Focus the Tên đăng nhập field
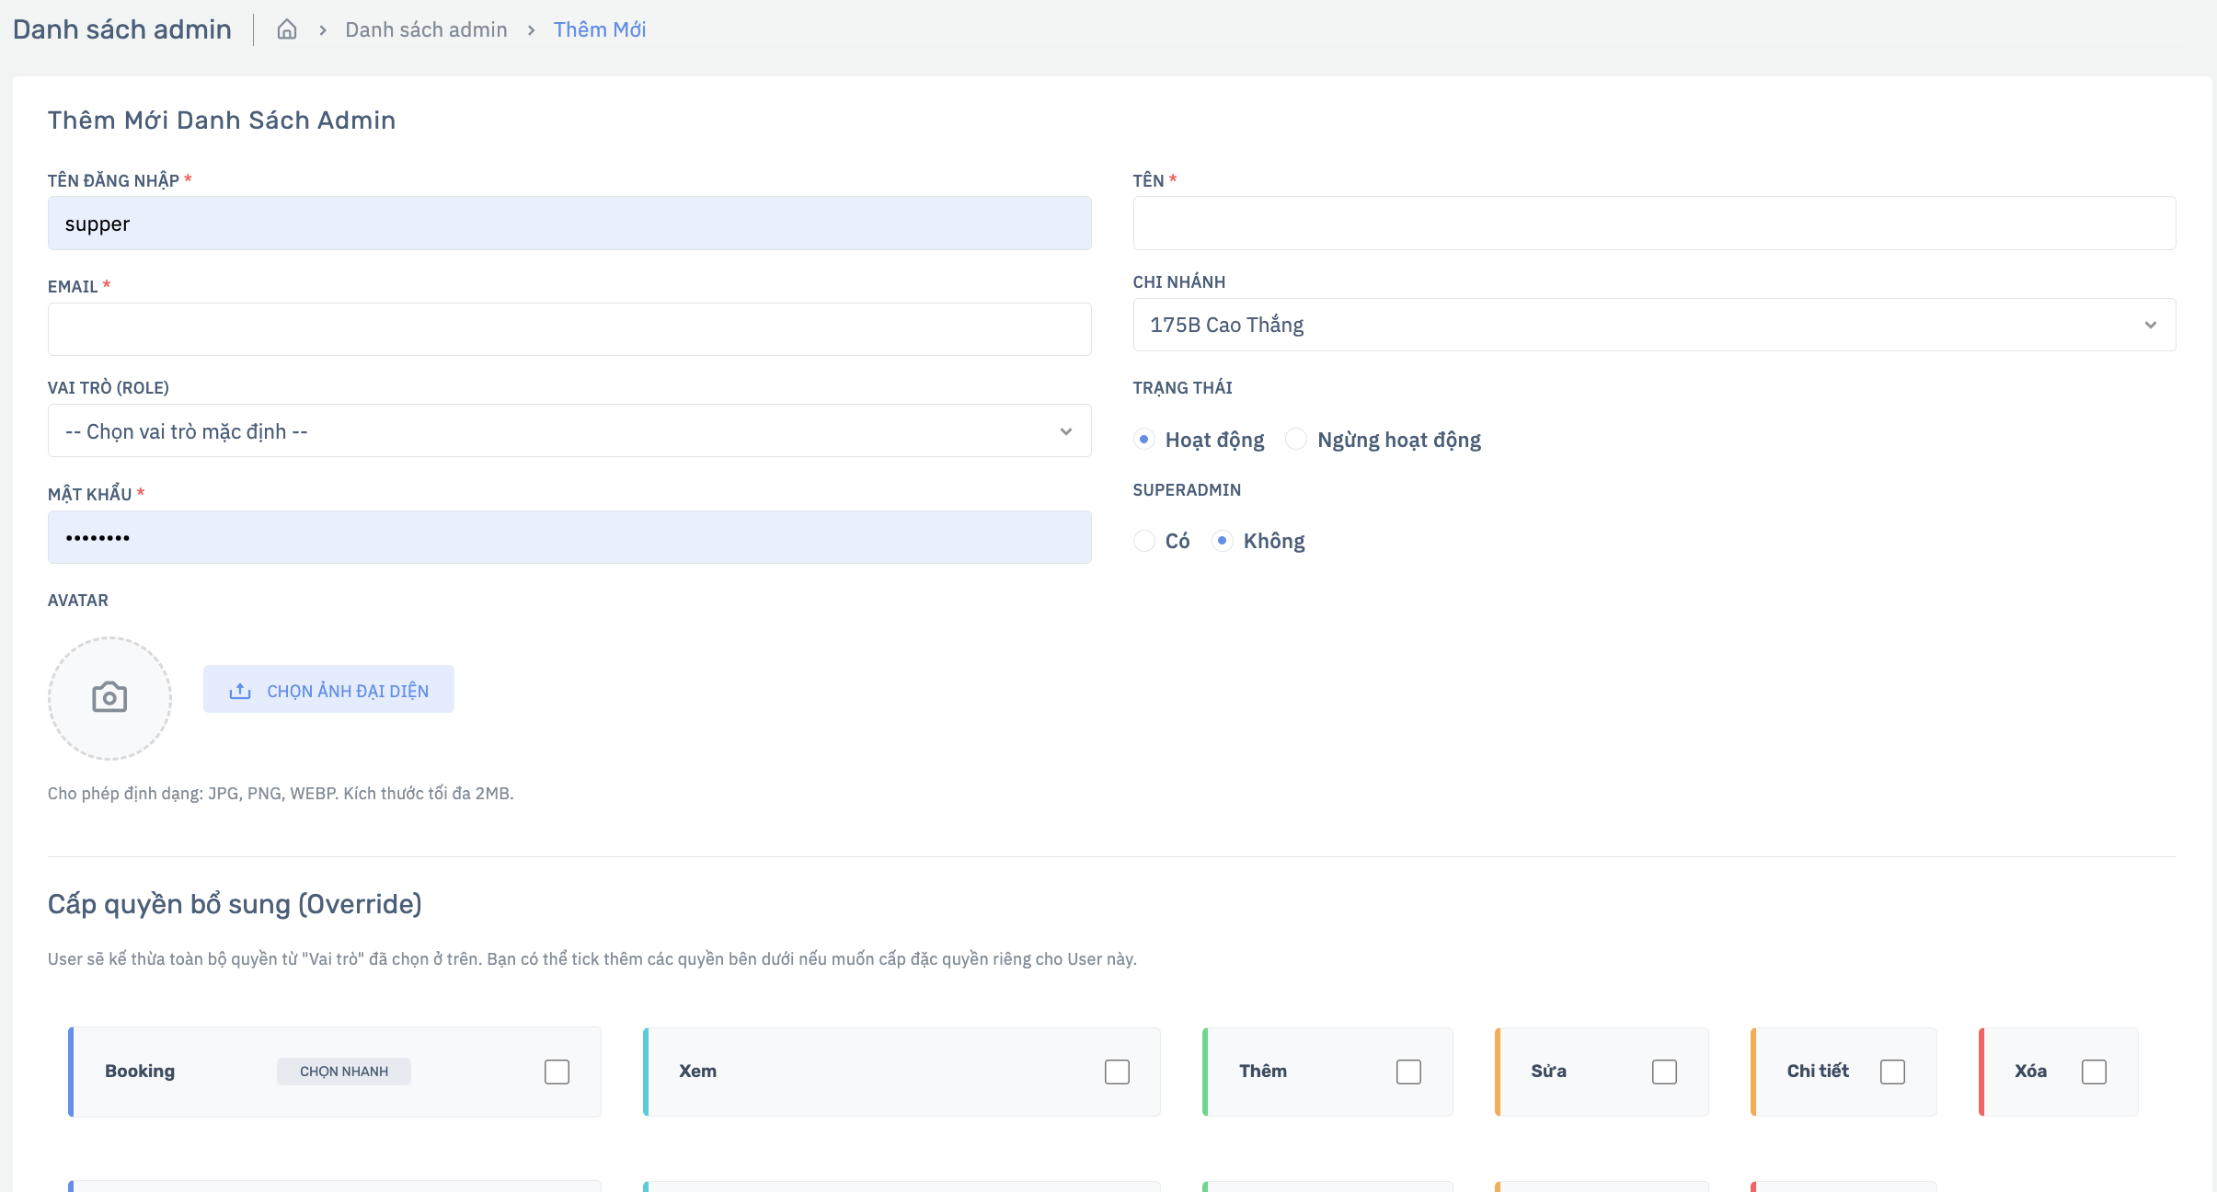This screenshot has width=2217, height=1192. (569, 223)
